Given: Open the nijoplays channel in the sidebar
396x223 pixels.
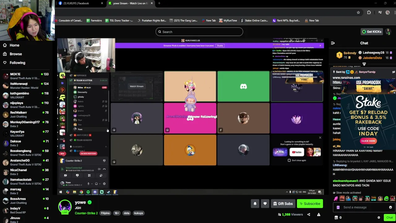Looking at the screenshot, I should (x=26, y=105).
